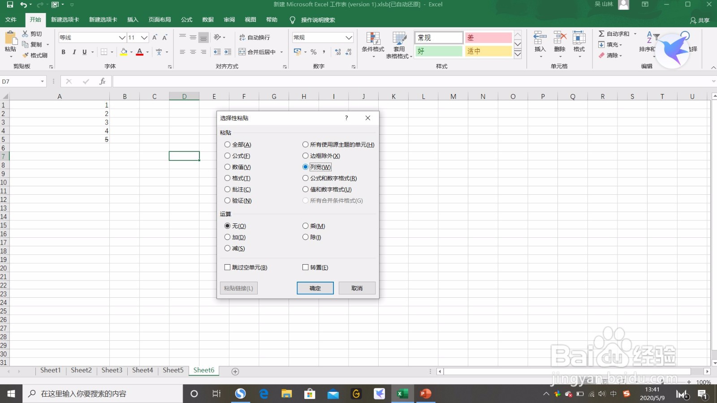Open the fill color dropdown arrow
Viewport: 717px width, 403px height.
131,52
